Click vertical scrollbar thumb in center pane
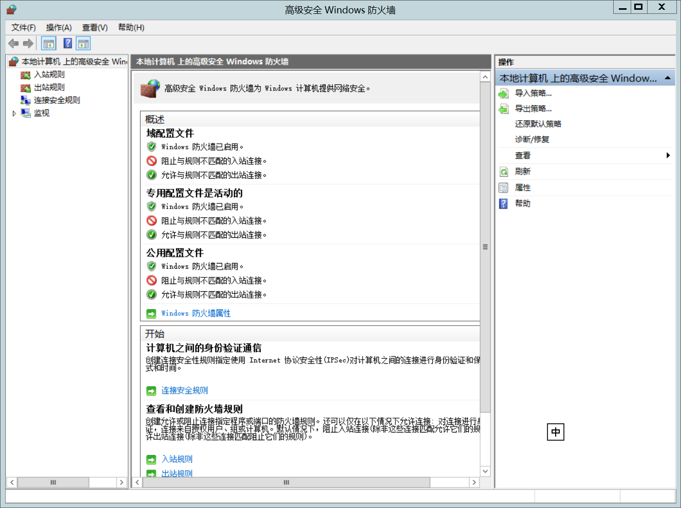Screen dimensions: 681x508 pos(485,247)
